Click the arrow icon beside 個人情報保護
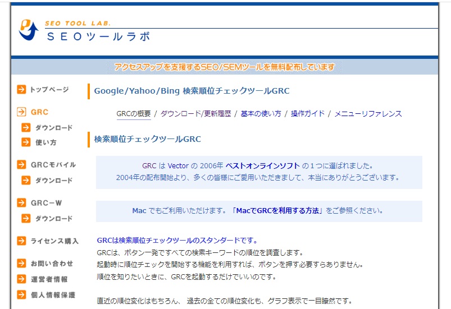Viewport: 451px width, 309px height. pyautogui.click(x=21, y=294)
